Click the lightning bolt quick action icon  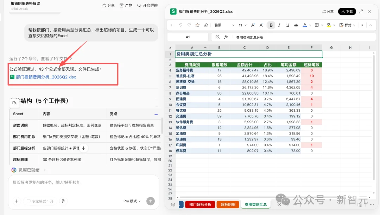pos(63,201)
